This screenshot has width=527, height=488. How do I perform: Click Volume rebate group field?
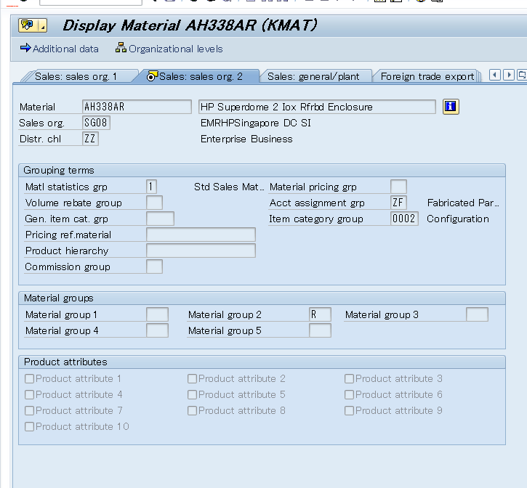[x=155, y=203]
